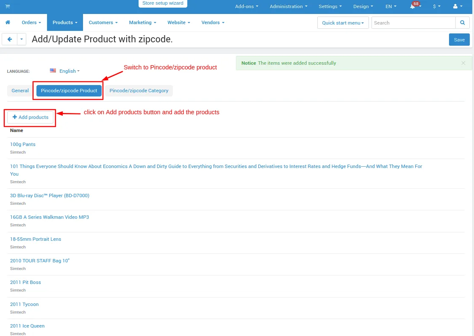474x336 pixels.
Task: Click the US flag language icon
Action: pyautogui.click(x=53, y=71)
